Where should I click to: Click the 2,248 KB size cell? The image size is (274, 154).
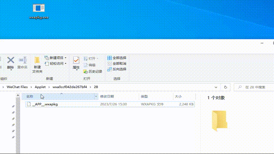click(186, 104)
